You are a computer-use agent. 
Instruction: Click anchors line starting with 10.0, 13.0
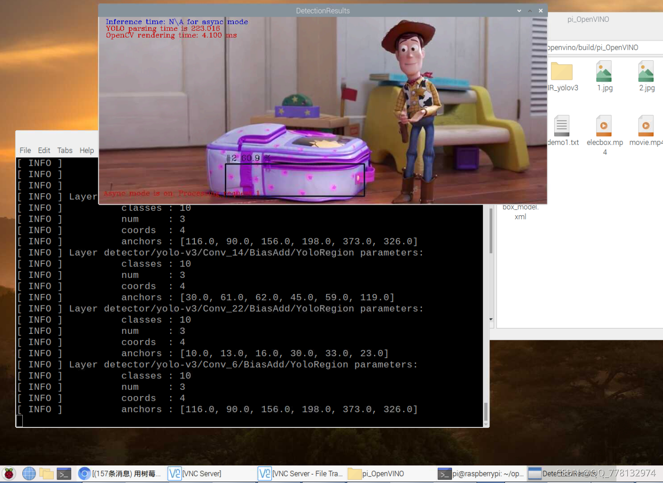click(255, 353)
